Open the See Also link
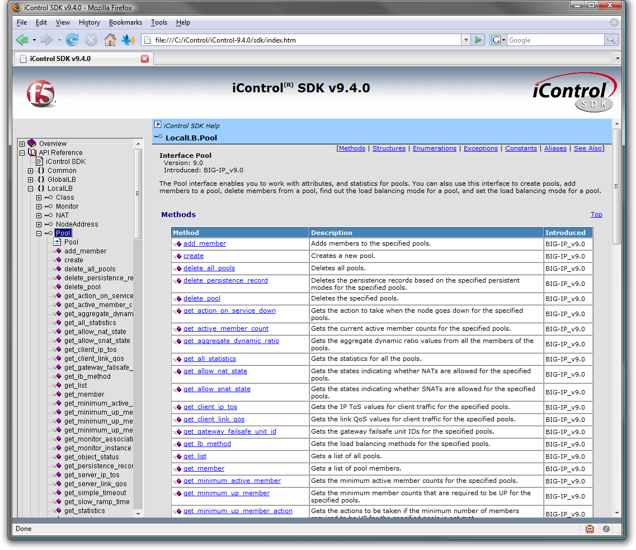636x550 pixels. click(x=588, y=148)
